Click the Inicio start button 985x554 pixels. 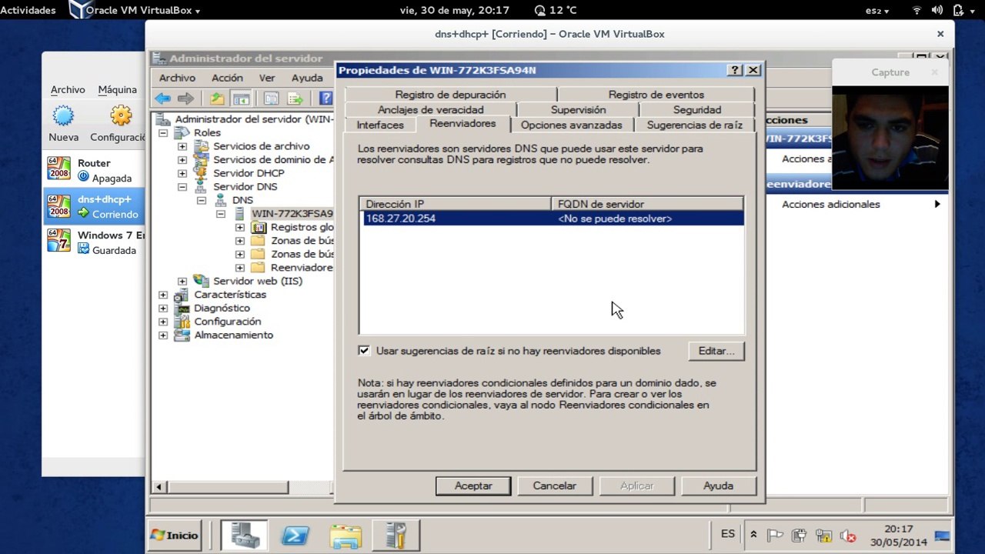click(175, 535)
